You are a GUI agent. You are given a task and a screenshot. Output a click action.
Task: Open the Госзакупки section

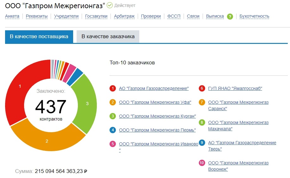[96, 16]
